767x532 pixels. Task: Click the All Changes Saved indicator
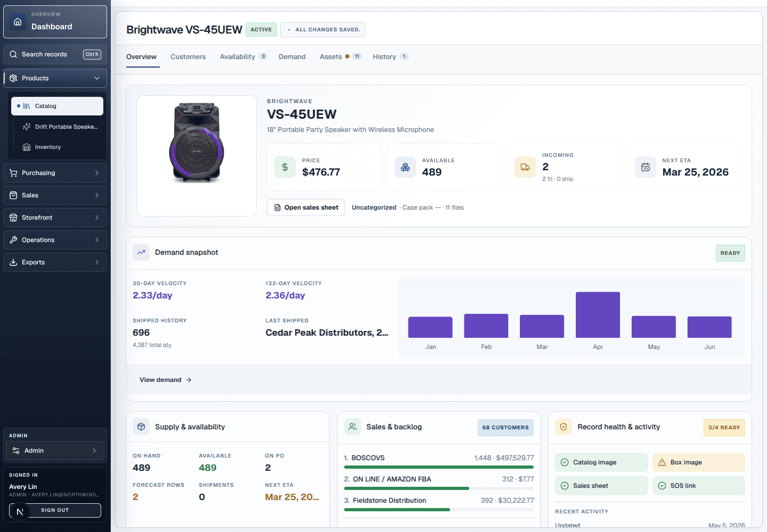[x=323, y=30]
